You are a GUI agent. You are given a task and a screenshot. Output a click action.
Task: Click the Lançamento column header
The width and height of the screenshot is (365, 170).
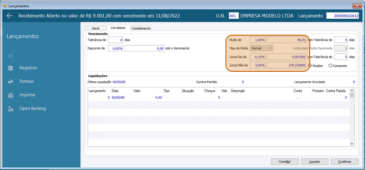point(97,91)
